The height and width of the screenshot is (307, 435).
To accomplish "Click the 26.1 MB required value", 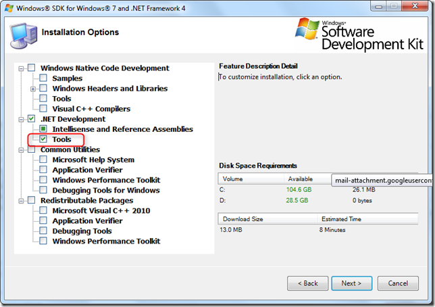I will [363, 190].
